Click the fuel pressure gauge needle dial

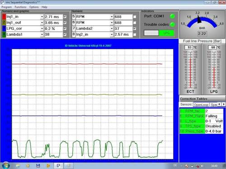point(202,20)
